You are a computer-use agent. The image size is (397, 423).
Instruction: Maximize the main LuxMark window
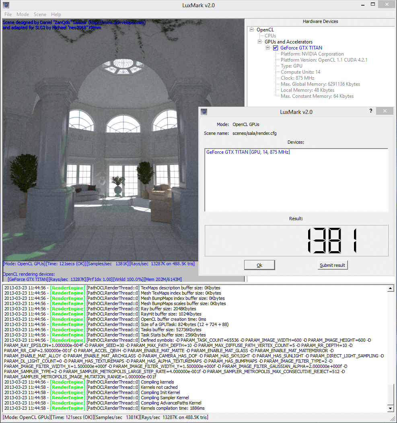373,4
